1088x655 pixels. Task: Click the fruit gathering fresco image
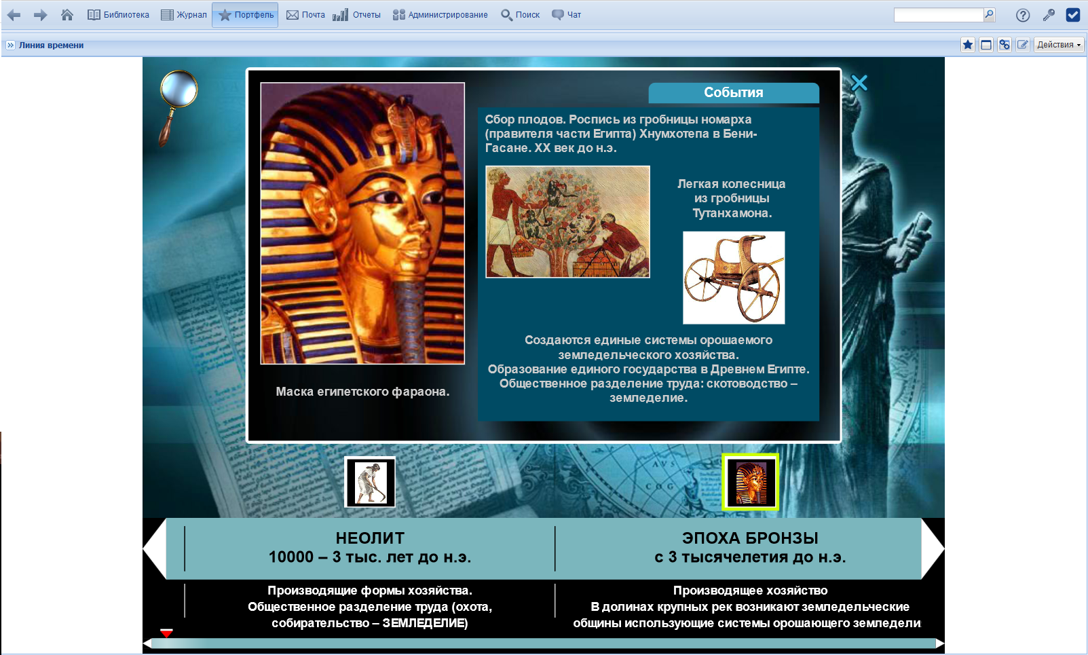567,222
